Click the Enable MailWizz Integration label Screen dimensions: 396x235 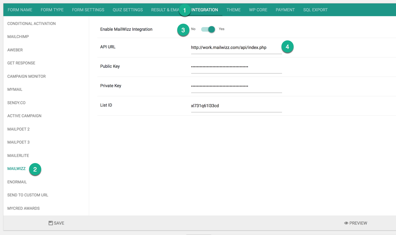pyautogui.click(x=126, y=29)
